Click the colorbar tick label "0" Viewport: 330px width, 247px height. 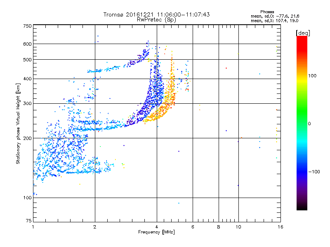point(309,124)
